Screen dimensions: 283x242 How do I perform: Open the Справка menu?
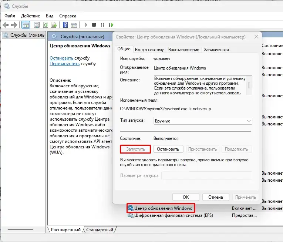coord(68,16)
